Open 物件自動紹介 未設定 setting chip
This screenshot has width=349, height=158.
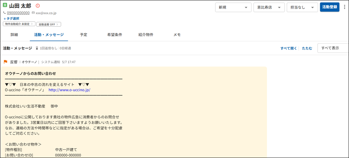19,24
